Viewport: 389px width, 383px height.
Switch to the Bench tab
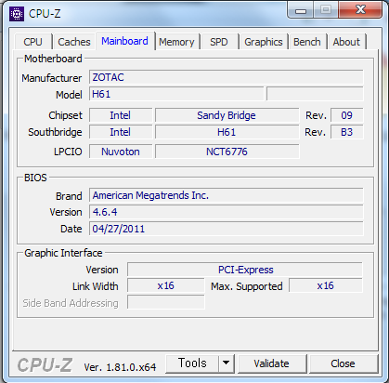tap(307, 42)
